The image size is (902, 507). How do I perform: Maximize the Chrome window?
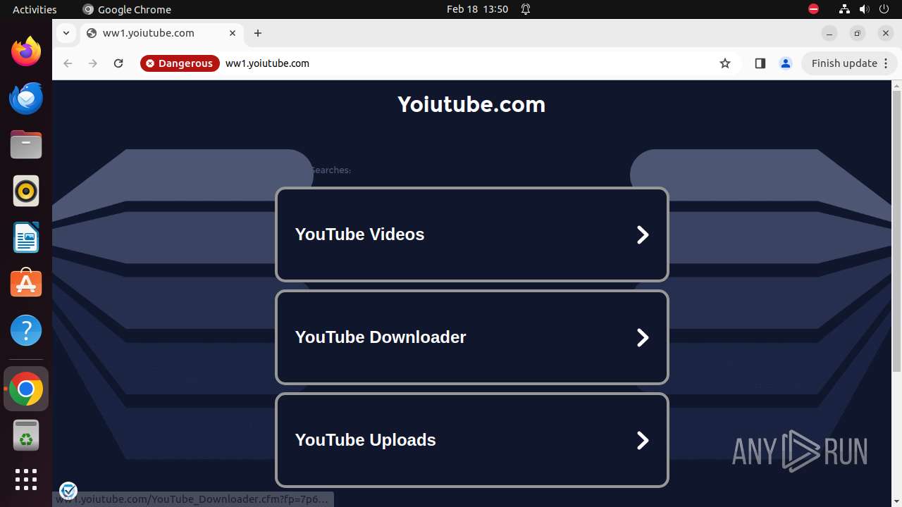[858, 33]
